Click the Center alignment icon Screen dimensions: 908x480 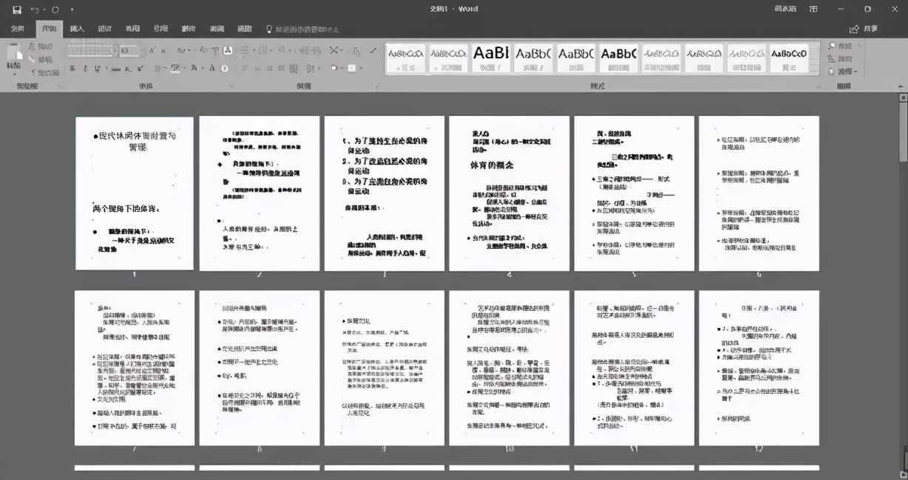click(257, 69)
